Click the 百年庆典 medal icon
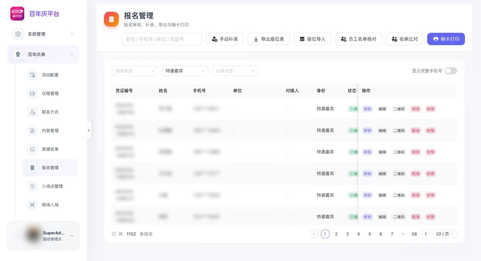 click(18, 55)
